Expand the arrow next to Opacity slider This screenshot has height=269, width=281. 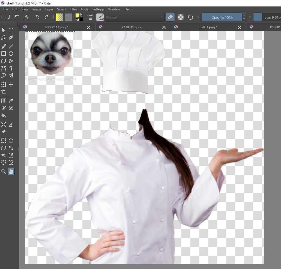(x=250, y=17)
